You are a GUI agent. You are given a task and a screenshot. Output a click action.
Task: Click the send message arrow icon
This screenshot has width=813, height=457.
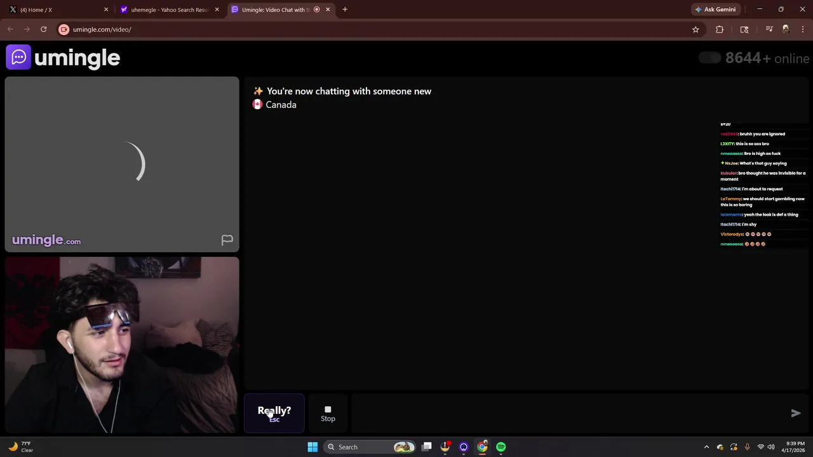tap(796, 413)
